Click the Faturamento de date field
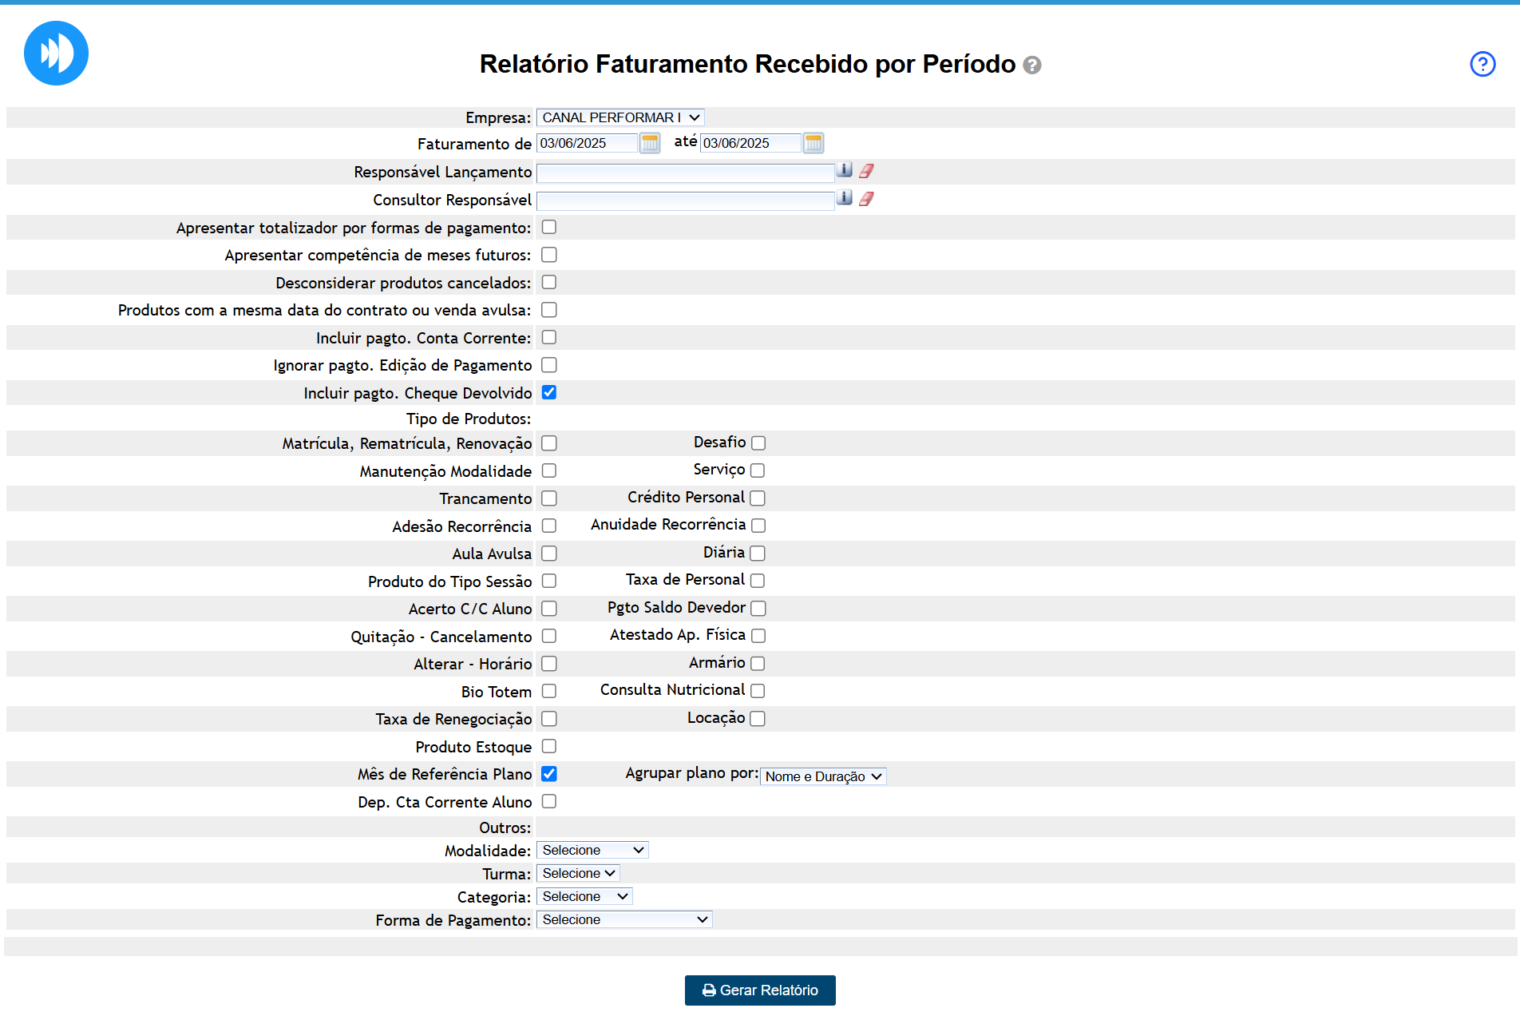This screenshot has height=1024, width=1520. point(587,144)
